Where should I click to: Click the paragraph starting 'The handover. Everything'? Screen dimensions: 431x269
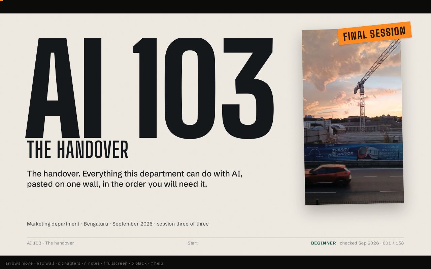click(x=135, y=179)
